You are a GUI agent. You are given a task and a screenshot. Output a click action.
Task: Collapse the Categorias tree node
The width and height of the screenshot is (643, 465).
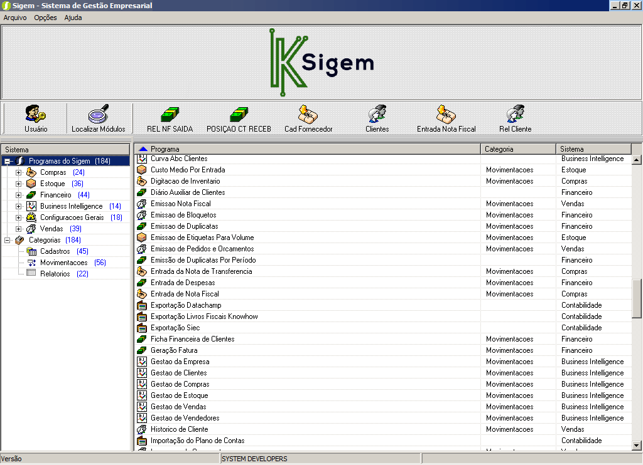click(x=7, y=240)
